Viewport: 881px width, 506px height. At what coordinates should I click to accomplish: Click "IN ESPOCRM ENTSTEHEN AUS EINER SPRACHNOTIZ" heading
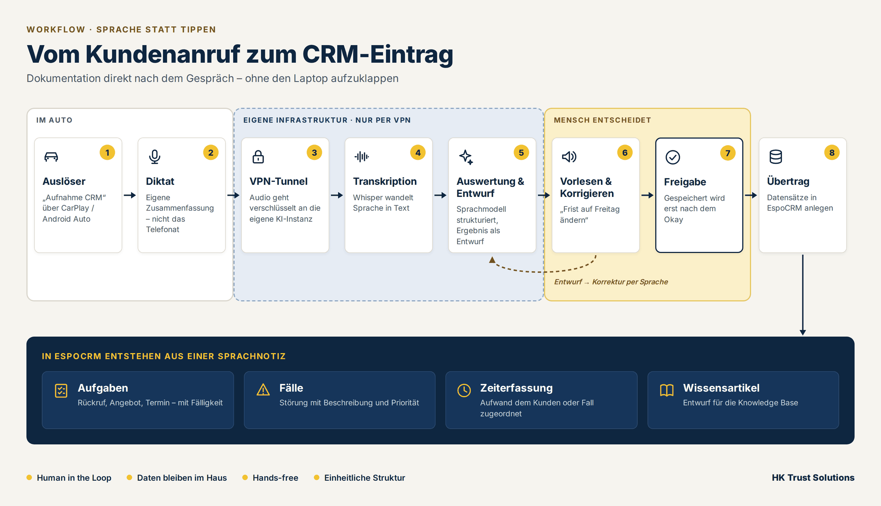(163, 356)
